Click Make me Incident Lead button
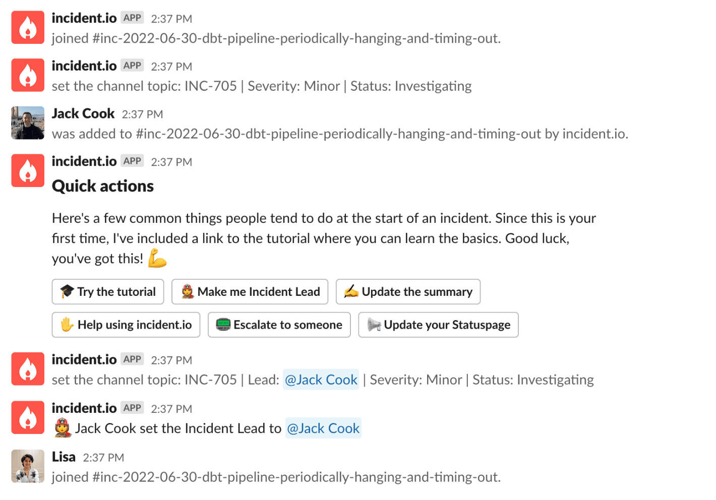The width and height of the screenshot is (716, 500). (250, 292)
